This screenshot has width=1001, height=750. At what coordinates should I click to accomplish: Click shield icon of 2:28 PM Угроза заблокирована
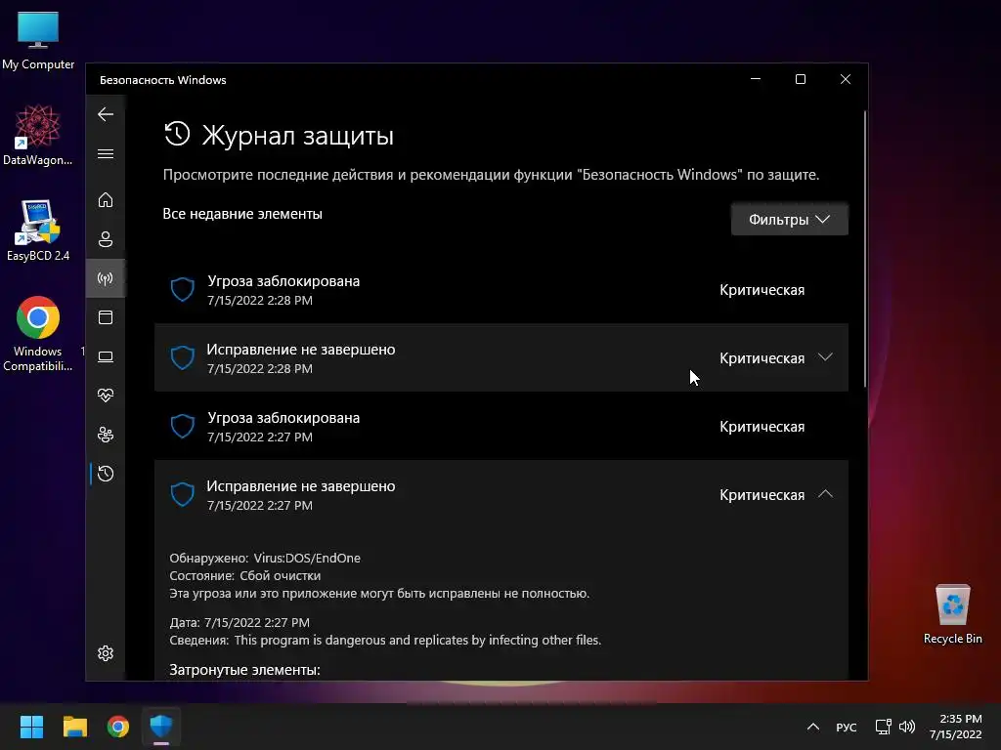(x=182, y=289)
